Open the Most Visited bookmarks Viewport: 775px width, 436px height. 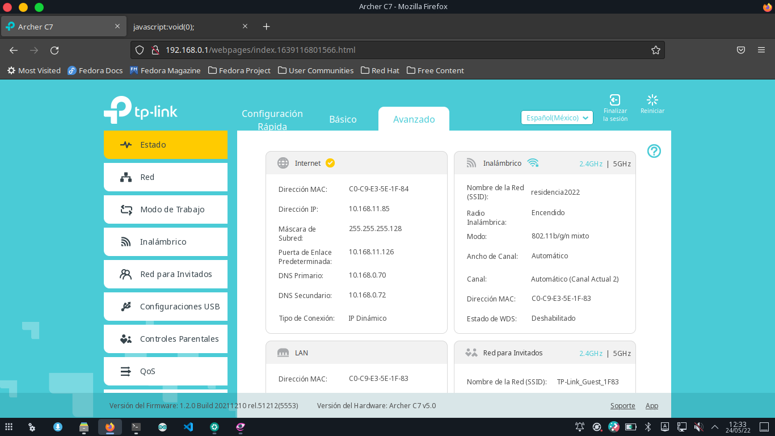pos(34,70)
